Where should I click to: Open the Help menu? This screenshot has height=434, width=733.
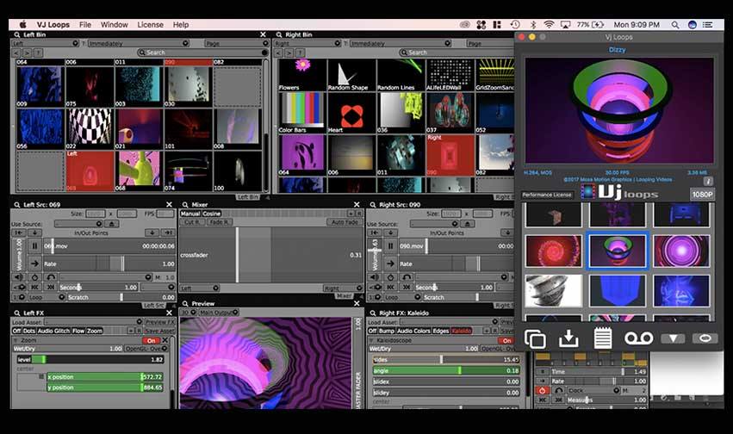coord(180,25)
